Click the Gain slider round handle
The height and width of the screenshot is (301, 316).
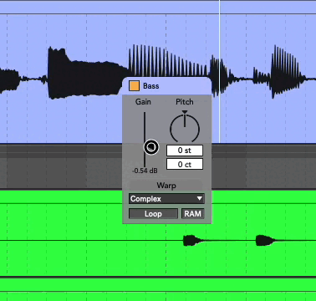(x=151, y=147)
